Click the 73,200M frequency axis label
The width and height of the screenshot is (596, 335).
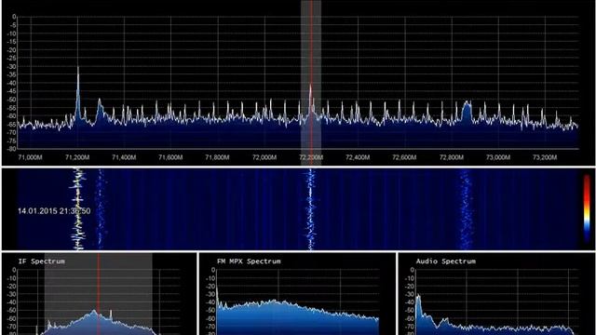coord(545,157)
